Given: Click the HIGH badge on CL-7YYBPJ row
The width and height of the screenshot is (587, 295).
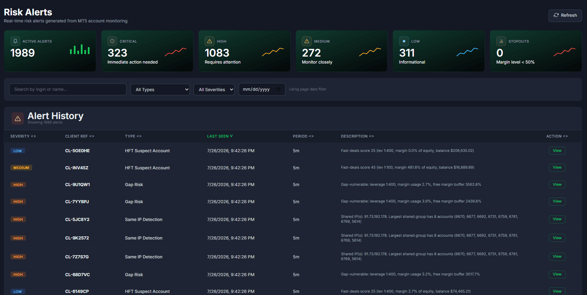Looking at the screenshot, I should click(x=18, y=201).
